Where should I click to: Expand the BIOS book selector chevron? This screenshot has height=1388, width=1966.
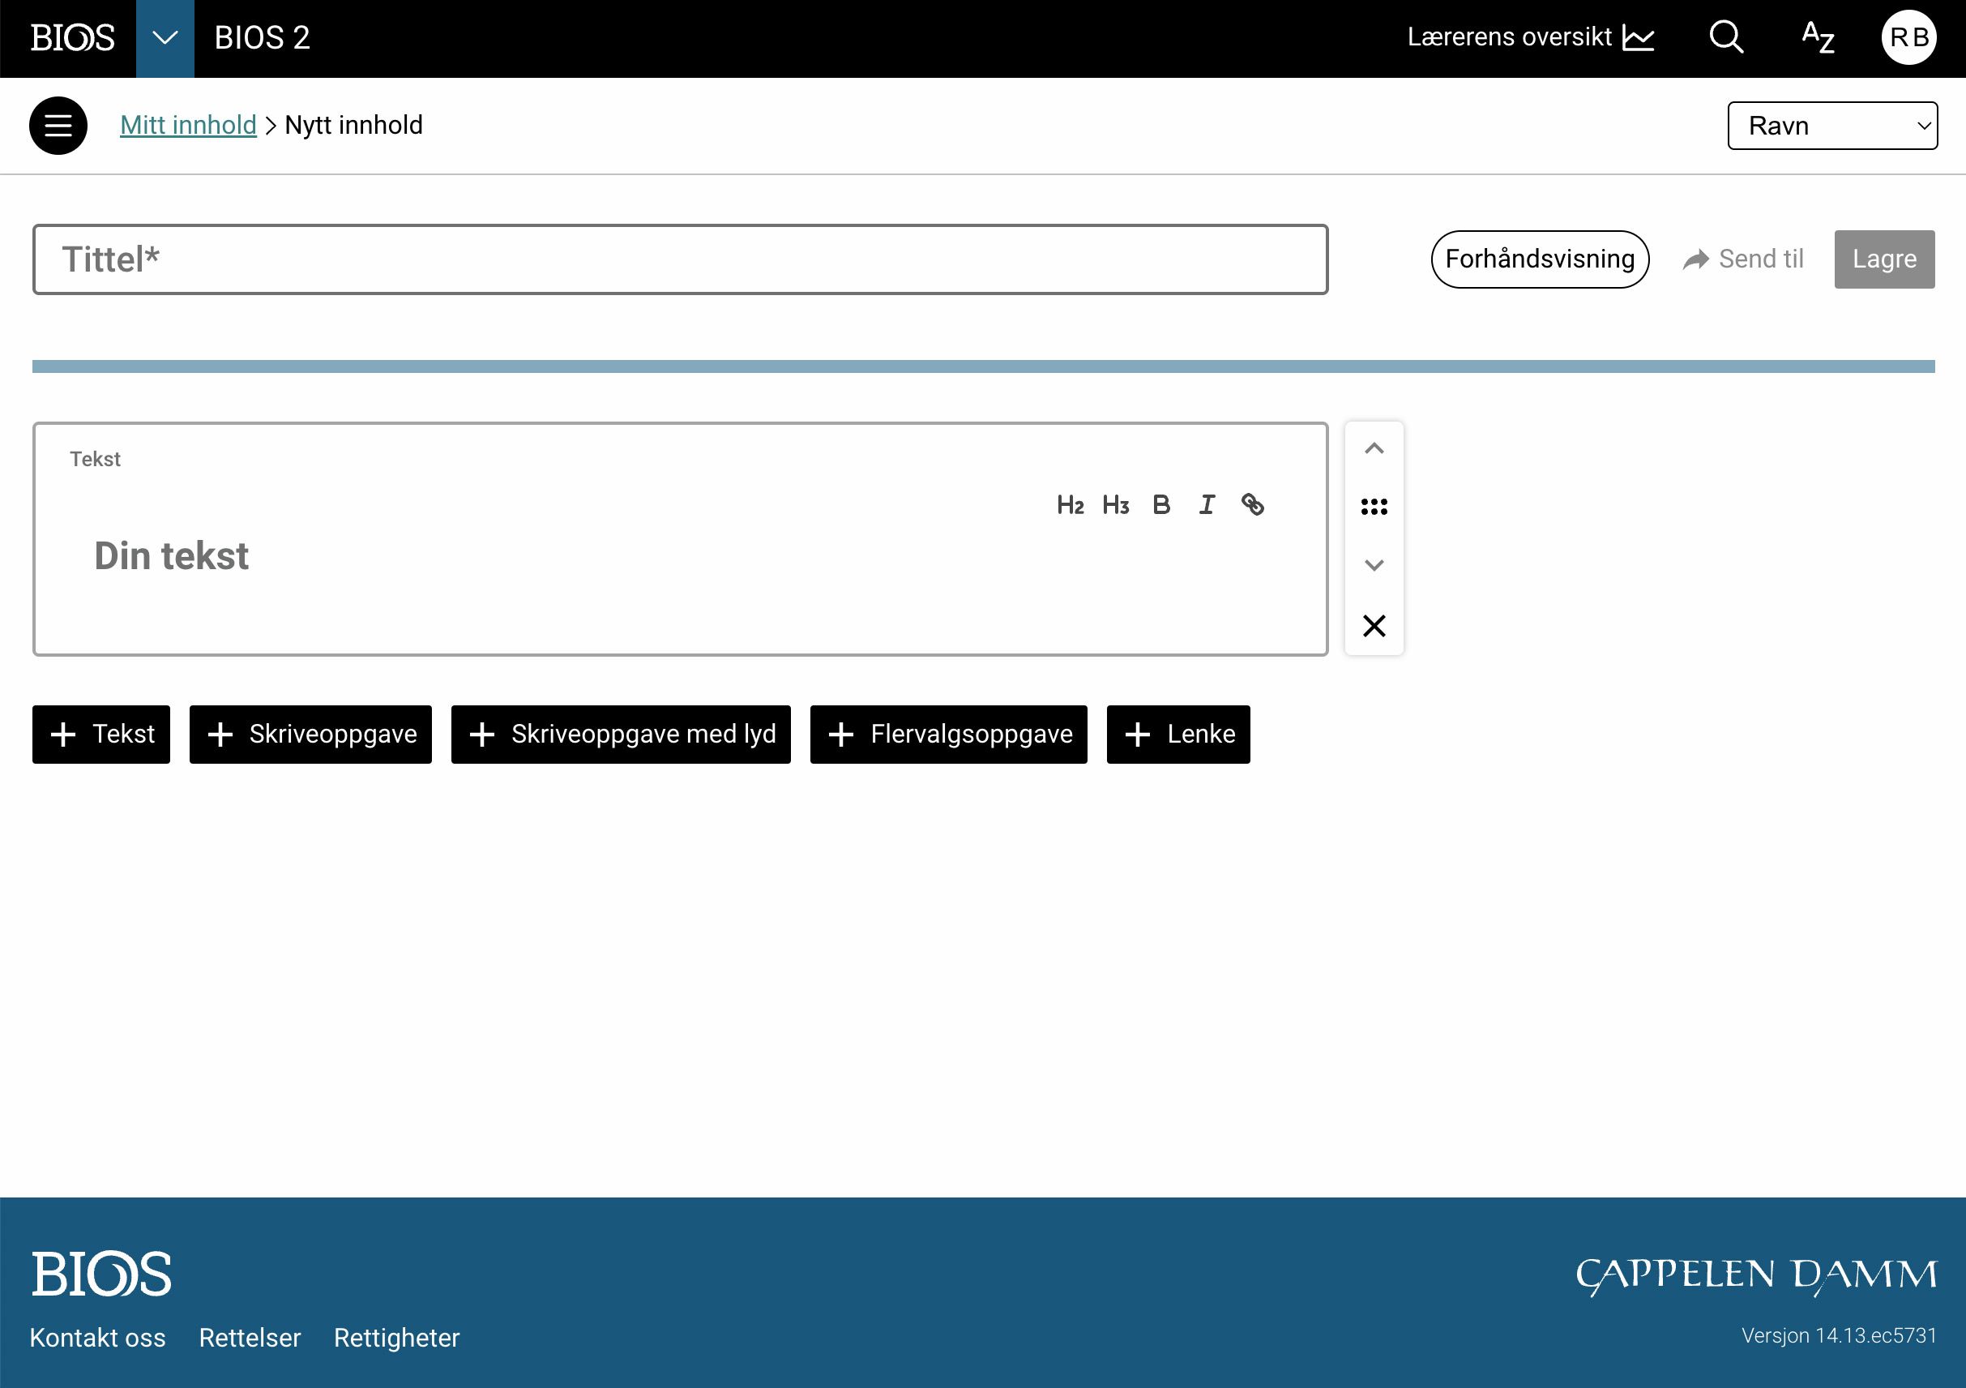[x=165, y=39]
